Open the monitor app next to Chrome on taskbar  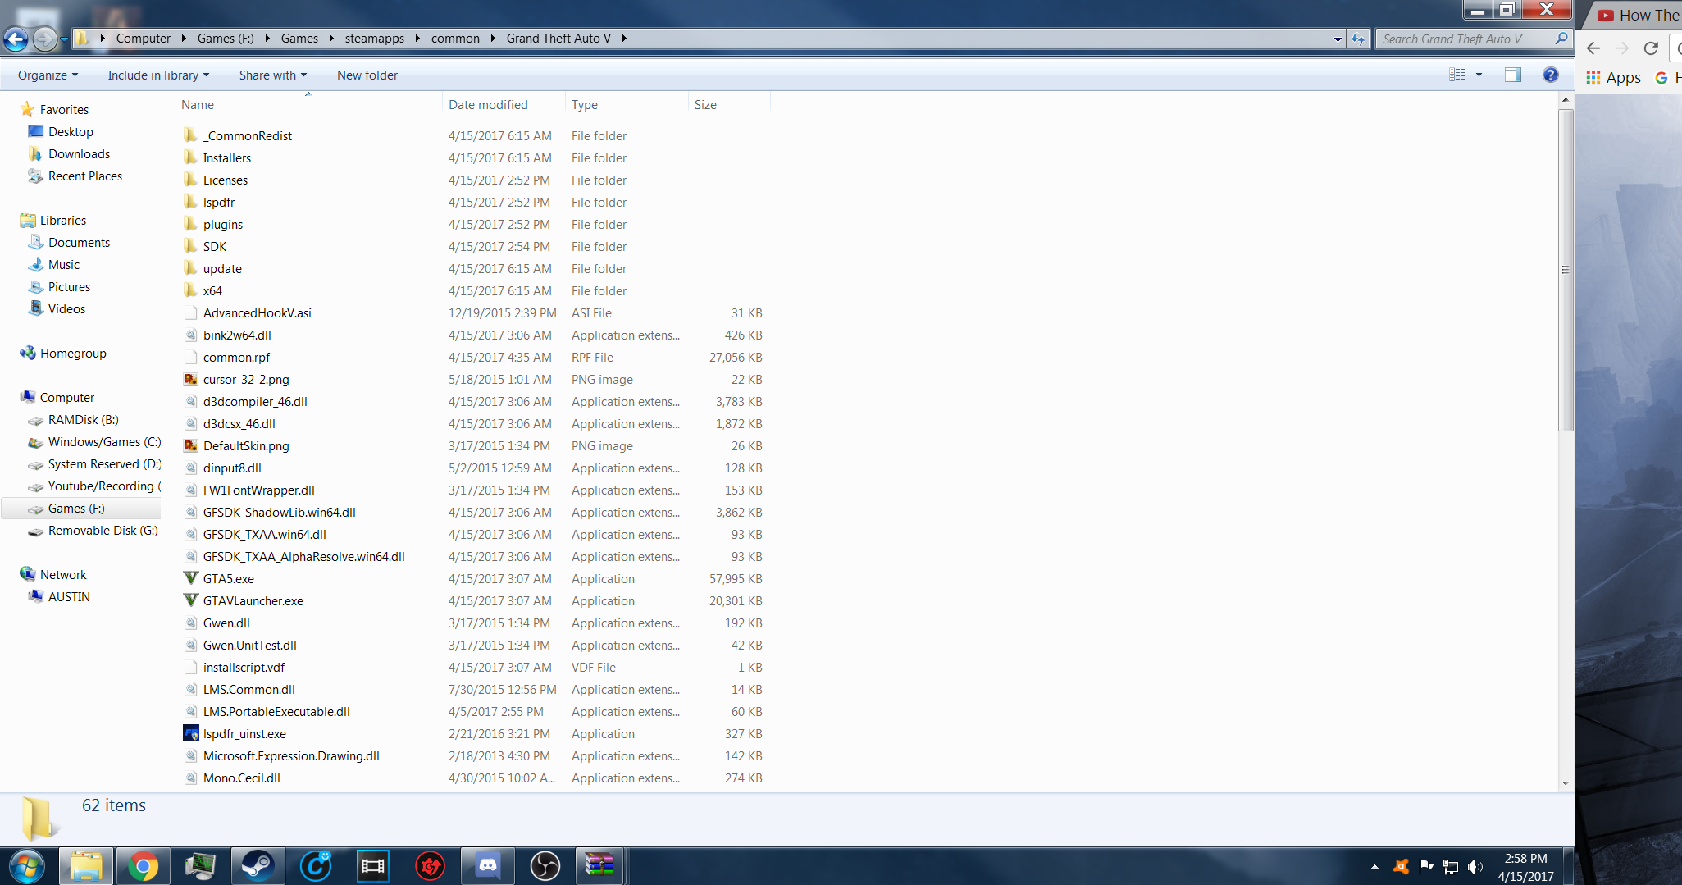tap(200, 866)
